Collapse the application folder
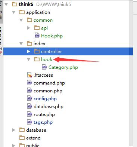 [x=14, y=12]
